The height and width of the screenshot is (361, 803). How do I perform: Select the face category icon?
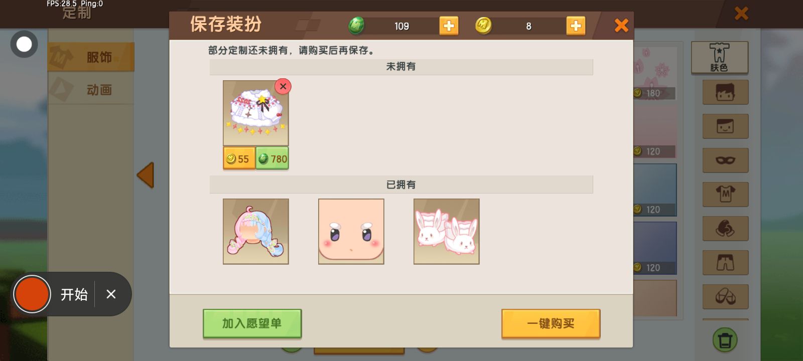click(725, 126)
